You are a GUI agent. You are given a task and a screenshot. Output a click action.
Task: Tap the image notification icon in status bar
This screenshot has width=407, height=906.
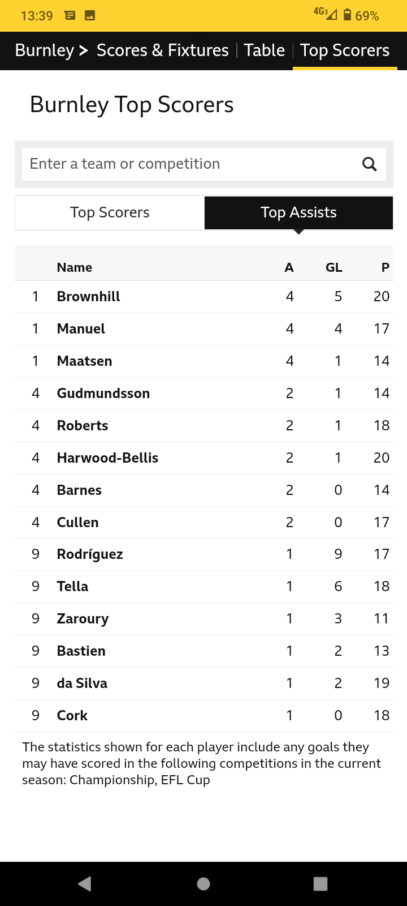[89, 16]
